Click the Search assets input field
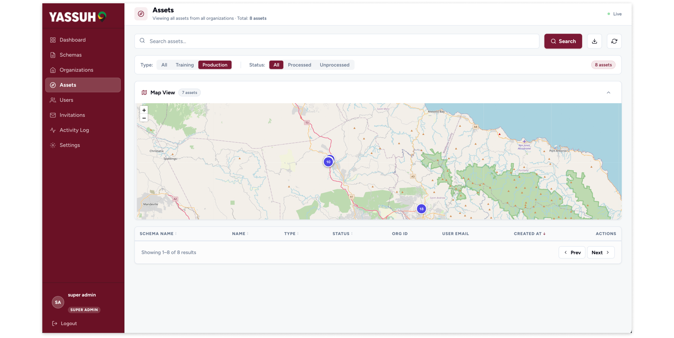The height and width of the screenshot is (338, 674). point(337,41)
